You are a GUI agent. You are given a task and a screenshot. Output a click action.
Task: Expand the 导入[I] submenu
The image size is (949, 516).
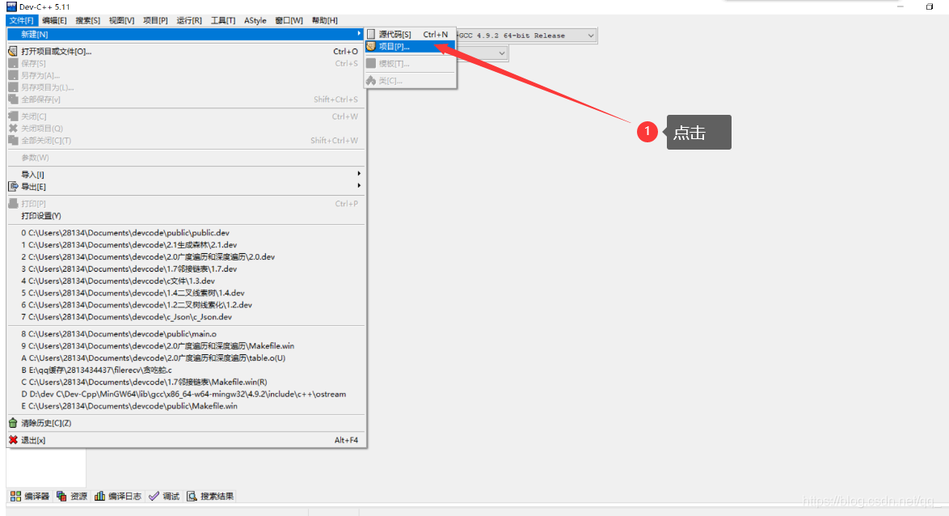(185, 175)
